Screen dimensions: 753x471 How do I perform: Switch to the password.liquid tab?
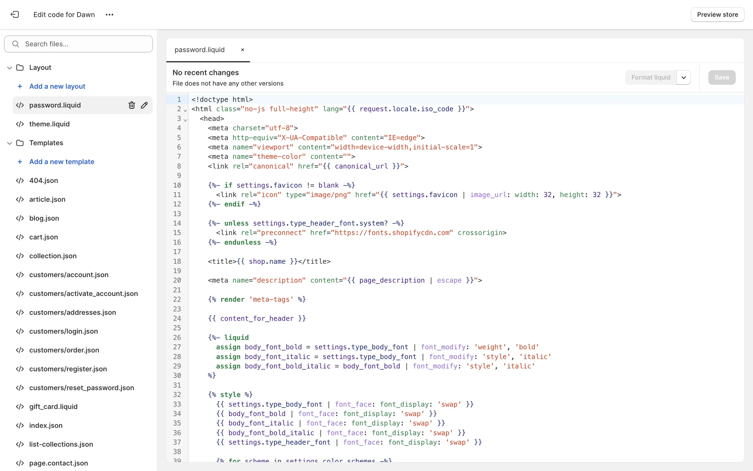(x=200, y=50)
